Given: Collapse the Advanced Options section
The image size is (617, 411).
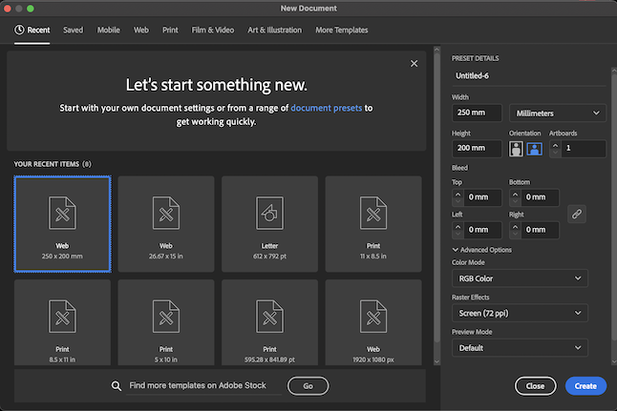Looking at the screenshot, I should [x=482, y=250].
